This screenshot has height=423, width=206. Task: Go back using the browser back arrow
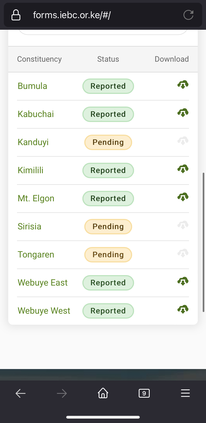(21, 393)
